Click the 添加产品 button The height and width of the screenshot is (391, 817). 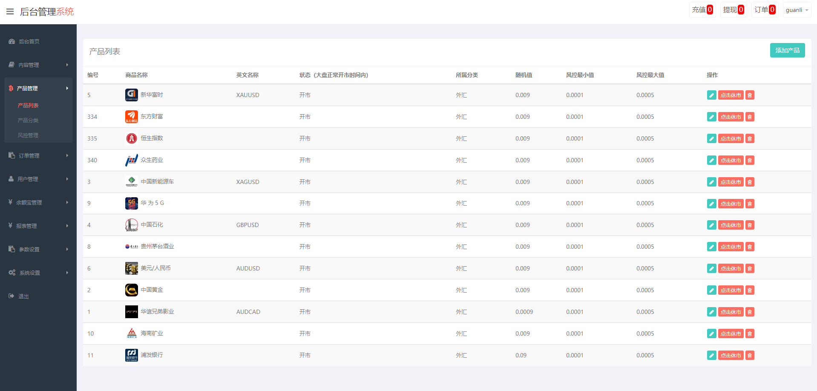click(787, 50)
